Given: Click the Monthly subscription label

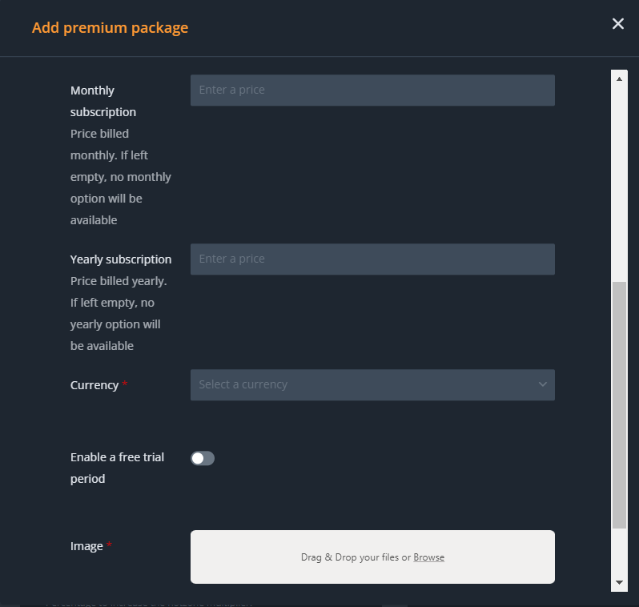Looking at the screenshot, I should (x=103, y=101).
